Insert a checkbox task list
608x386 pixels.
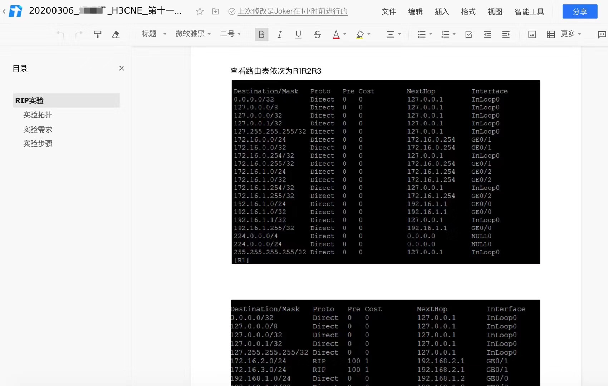click(x=469, y=34)
